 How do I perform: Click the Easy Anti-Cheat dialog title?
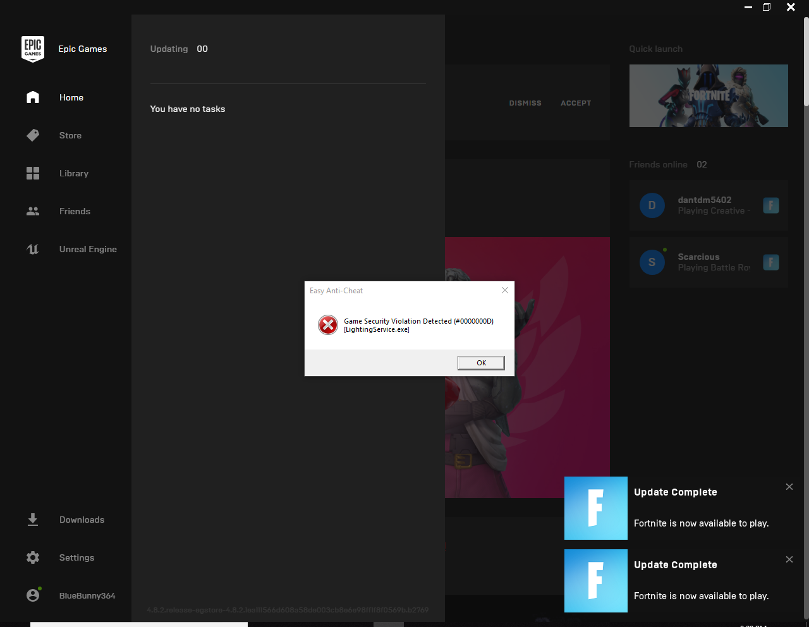pyautogui.click(x=336, y=291)
